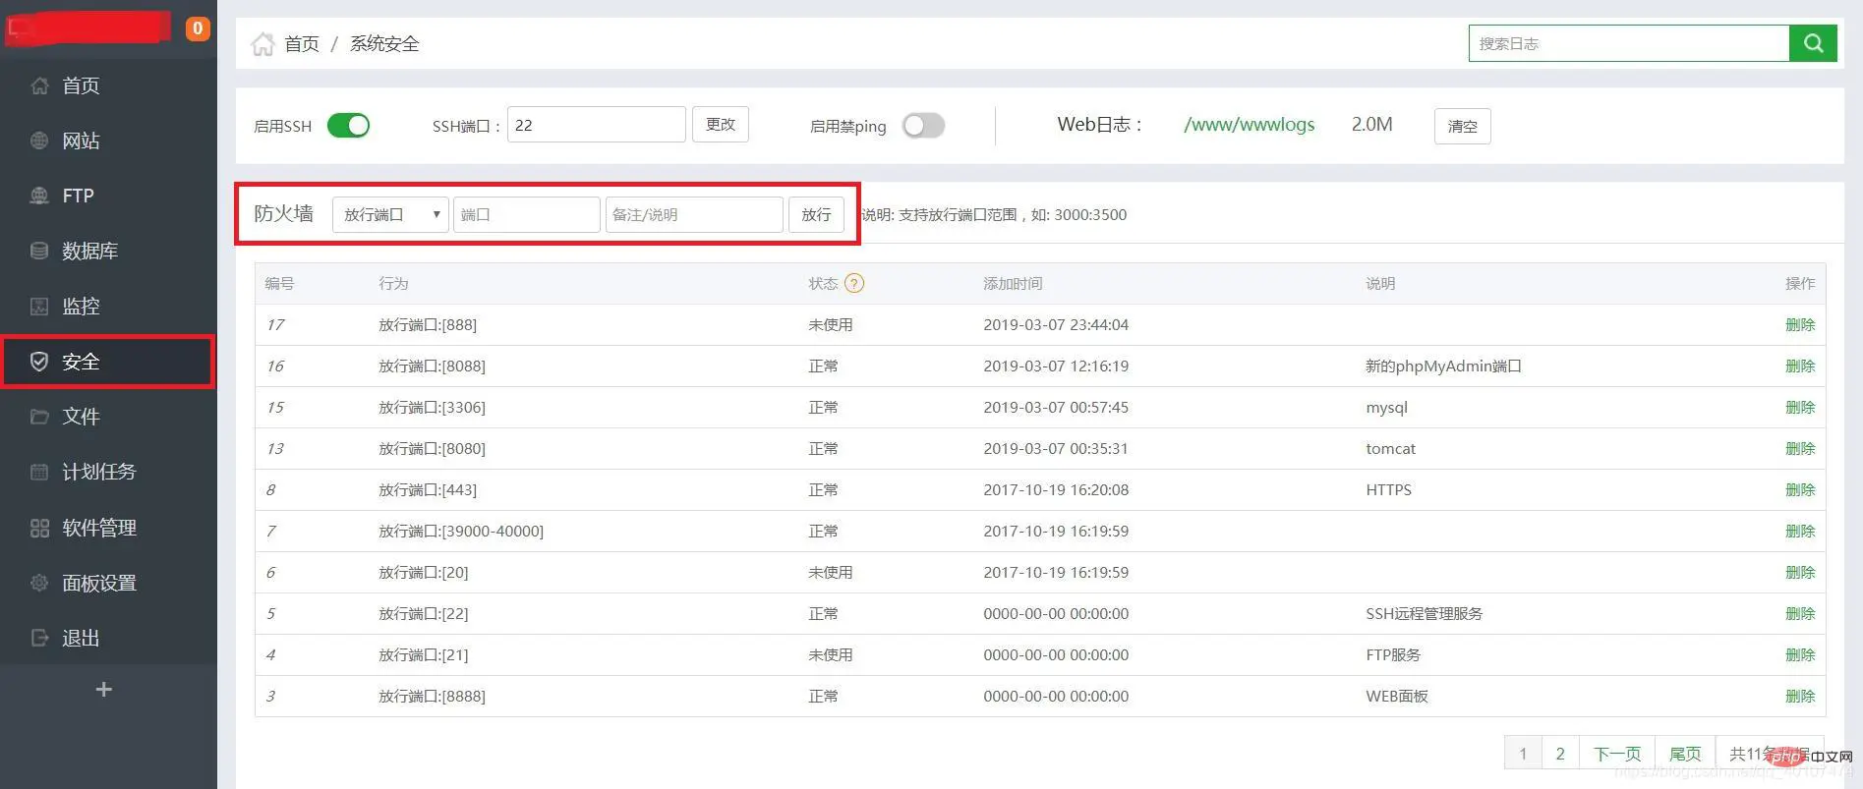Click the 退出 logout icon in sidebar
The image size is (1863, 789).
pos(39,638)
